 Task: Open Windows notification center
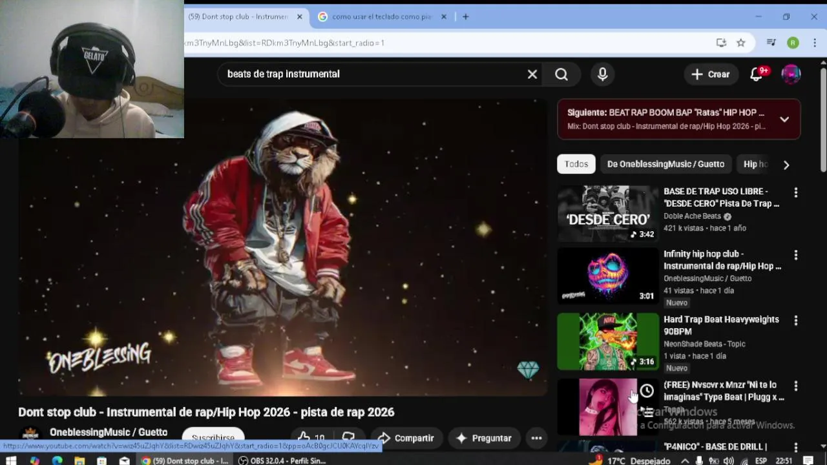click(808, 460)
